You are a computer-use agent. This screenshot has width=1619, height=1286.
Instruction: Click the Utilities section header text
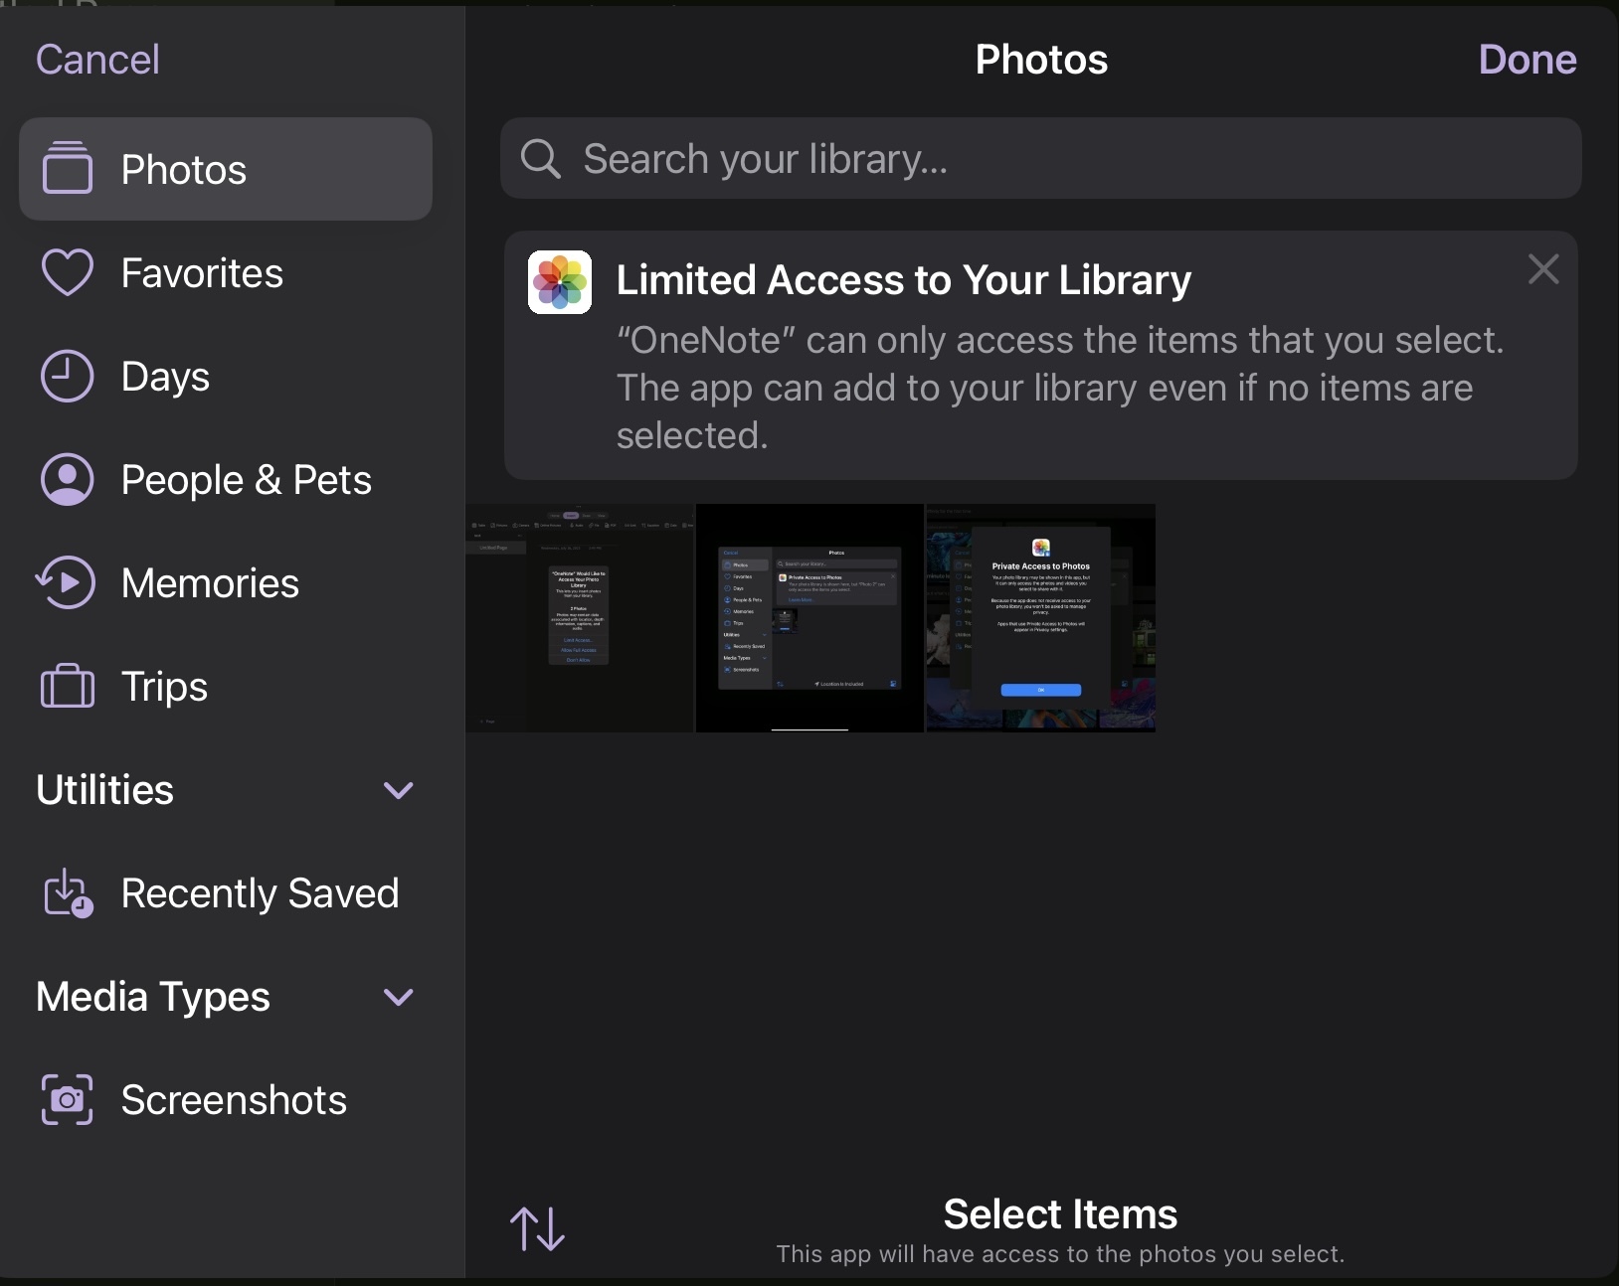pos(105,790)
